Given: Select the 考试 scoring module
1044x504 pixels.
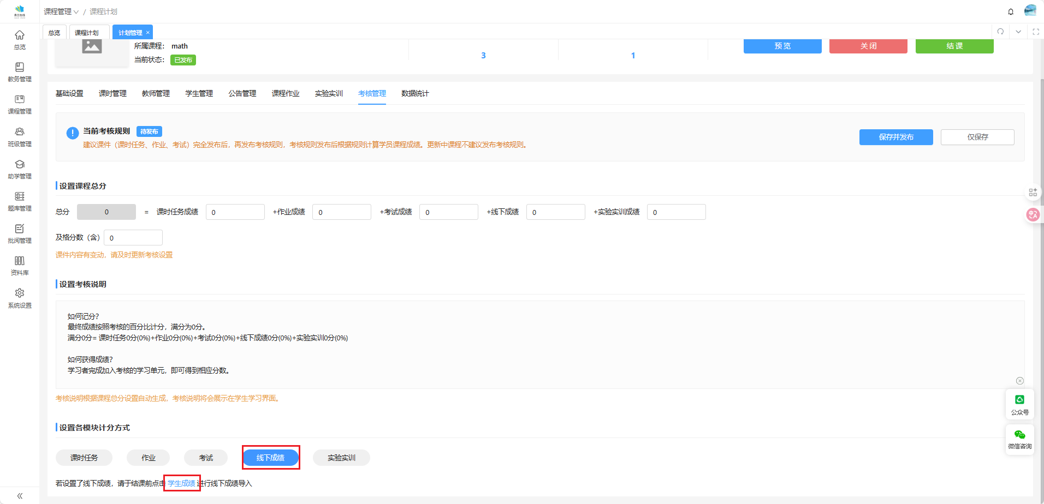Looking at the screenshot, I should 206,458.
